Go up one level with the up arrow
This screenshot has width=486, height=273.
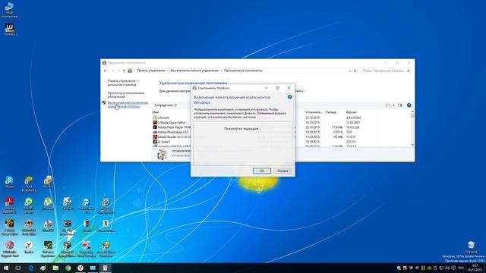(x=124, y=71)
